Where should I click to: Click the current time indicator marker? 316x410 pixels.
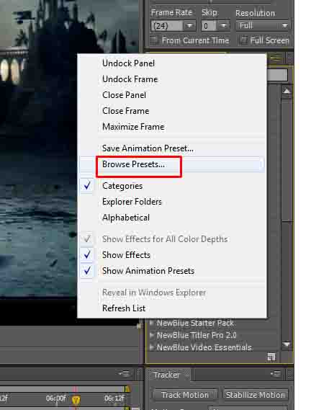point(76,400)
